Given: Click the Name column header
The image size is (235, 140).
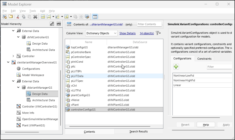Looking at the screenshot, I should (89, 42).
